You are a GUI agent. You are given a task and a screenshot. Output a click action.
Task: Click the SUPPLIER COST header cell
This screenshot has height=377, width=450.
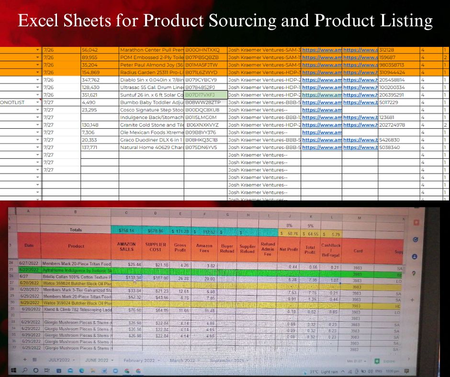tap(156, 247)
